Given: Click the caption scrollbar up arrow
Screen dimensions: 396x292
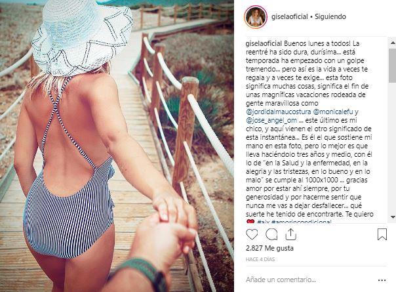Looking at the screenshot, I should click(393, 43).
